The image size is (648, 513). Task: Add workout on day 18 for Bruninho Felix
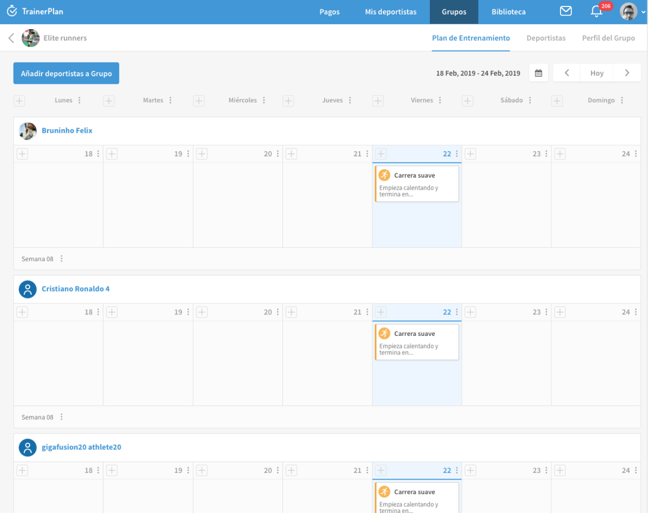[22, 154]
